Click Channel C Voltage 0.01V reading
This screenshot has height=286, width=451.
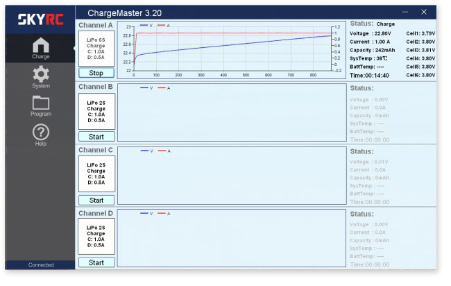[369, 162]
